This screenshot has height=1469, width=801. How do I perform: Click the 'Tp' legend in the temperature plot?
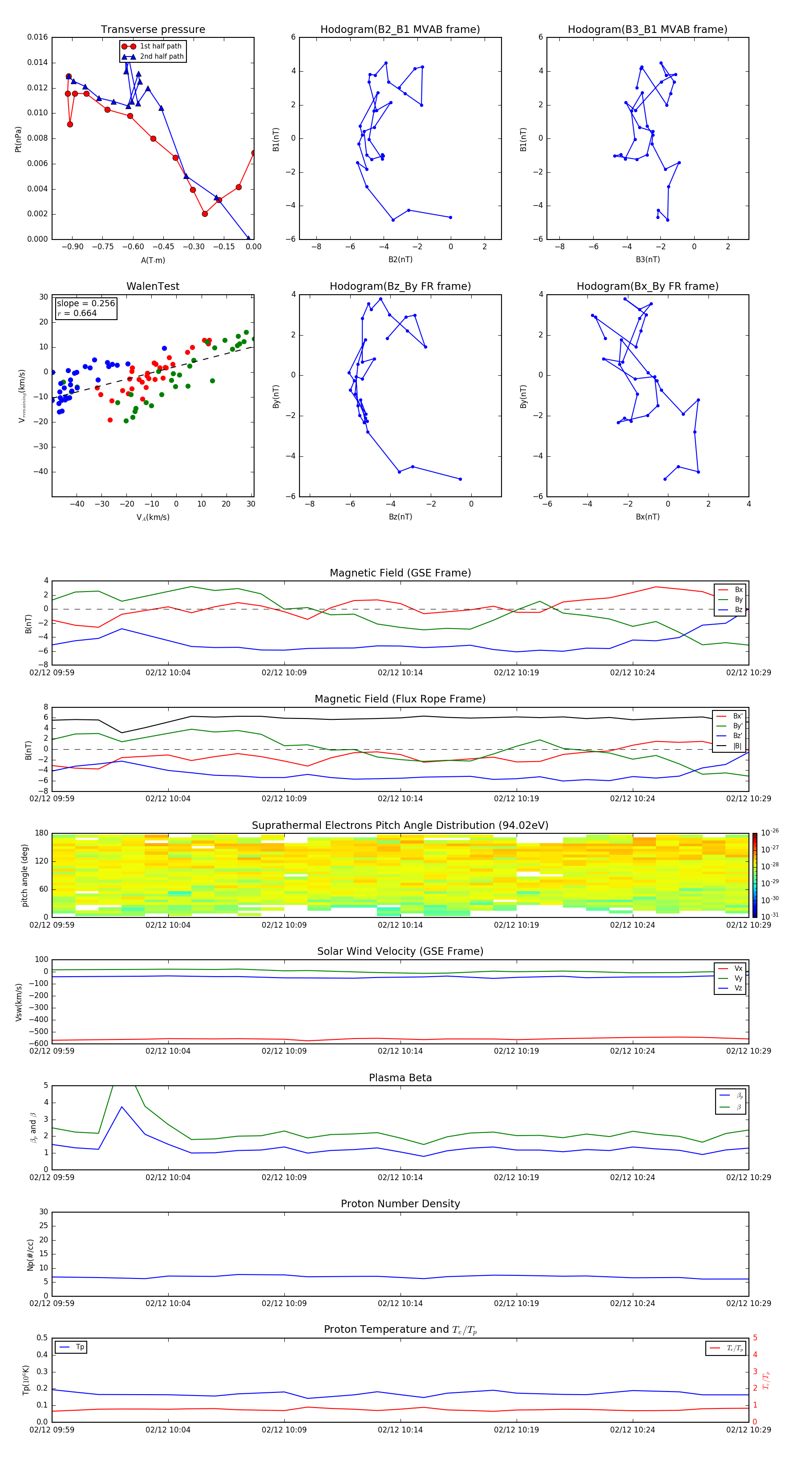pos(71,1347)
